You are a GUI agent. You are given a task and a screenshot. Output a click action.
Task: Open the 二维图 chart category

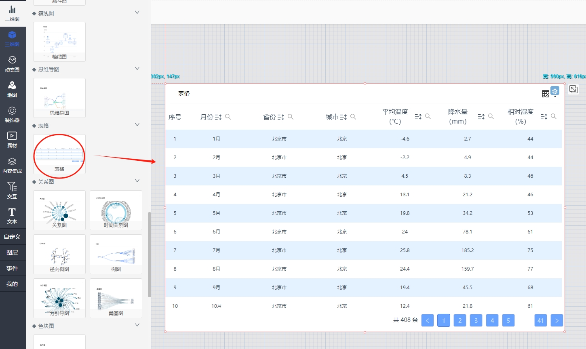pyautogui.click(x=12, y=13)
